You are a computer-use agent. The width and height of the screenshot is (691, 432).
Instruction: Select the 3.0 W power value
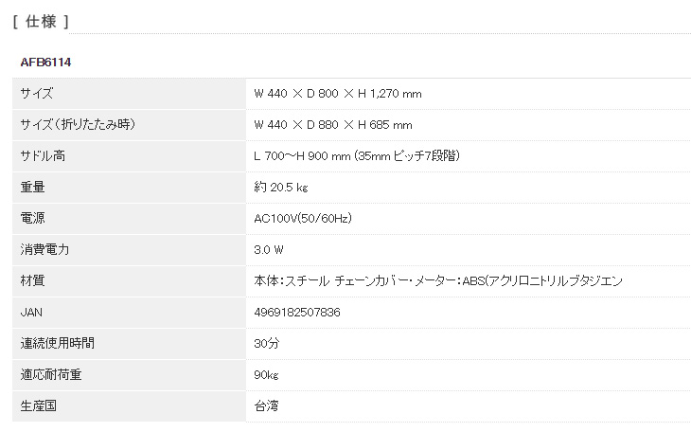point(269,250)
